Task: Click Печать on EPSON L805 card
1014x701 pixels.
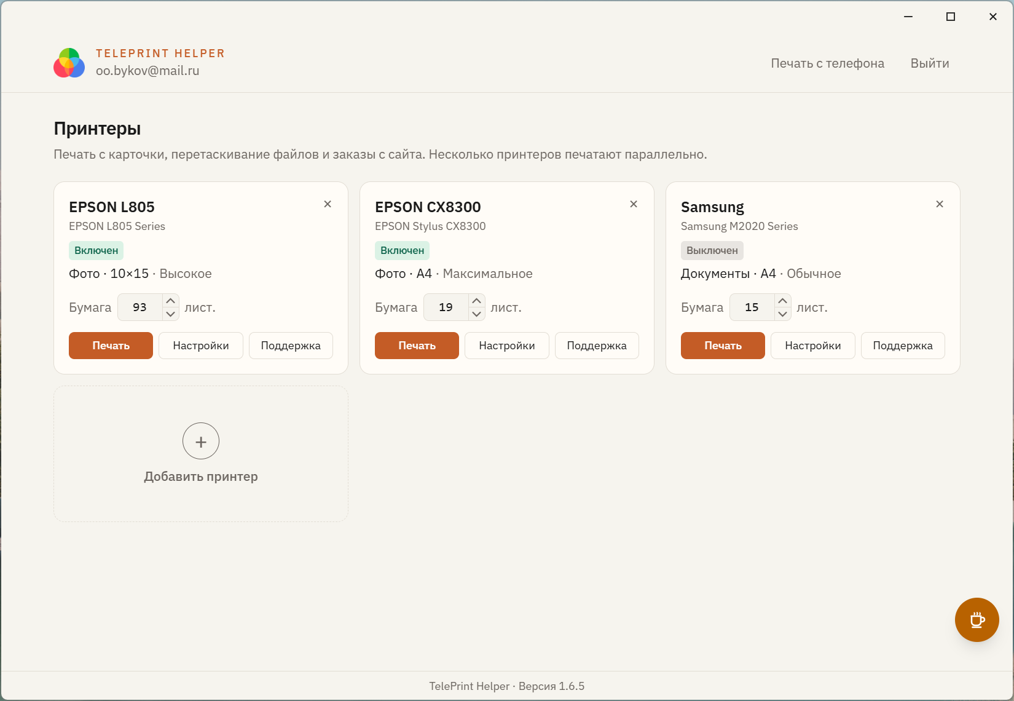Action: [x=111, y=346]
